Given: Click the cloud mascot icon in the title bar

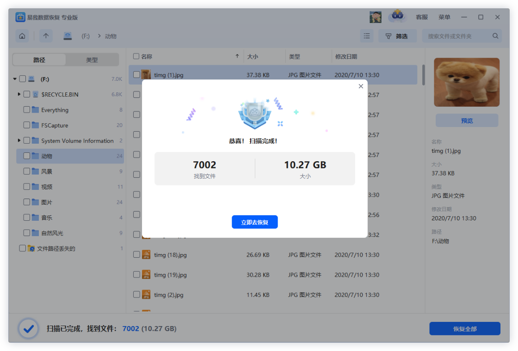Looking at the screenshot, I should click(x=397, y=17).
